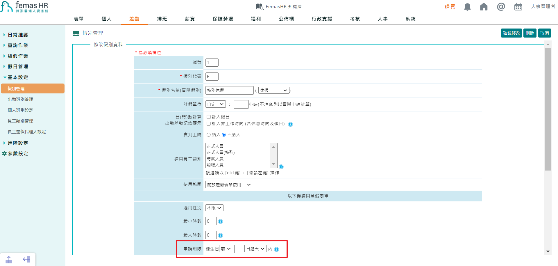This screenshot has width=558, height=266.
Task: Check 計入非工作時間 option
Action: pos(208,124)
